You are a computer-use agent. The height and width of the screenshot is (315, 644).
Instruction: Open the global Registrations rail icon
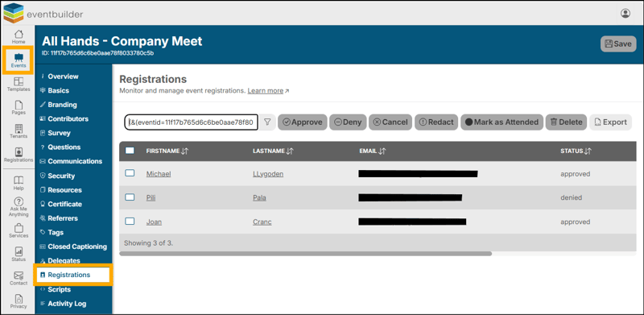[19, 155]
